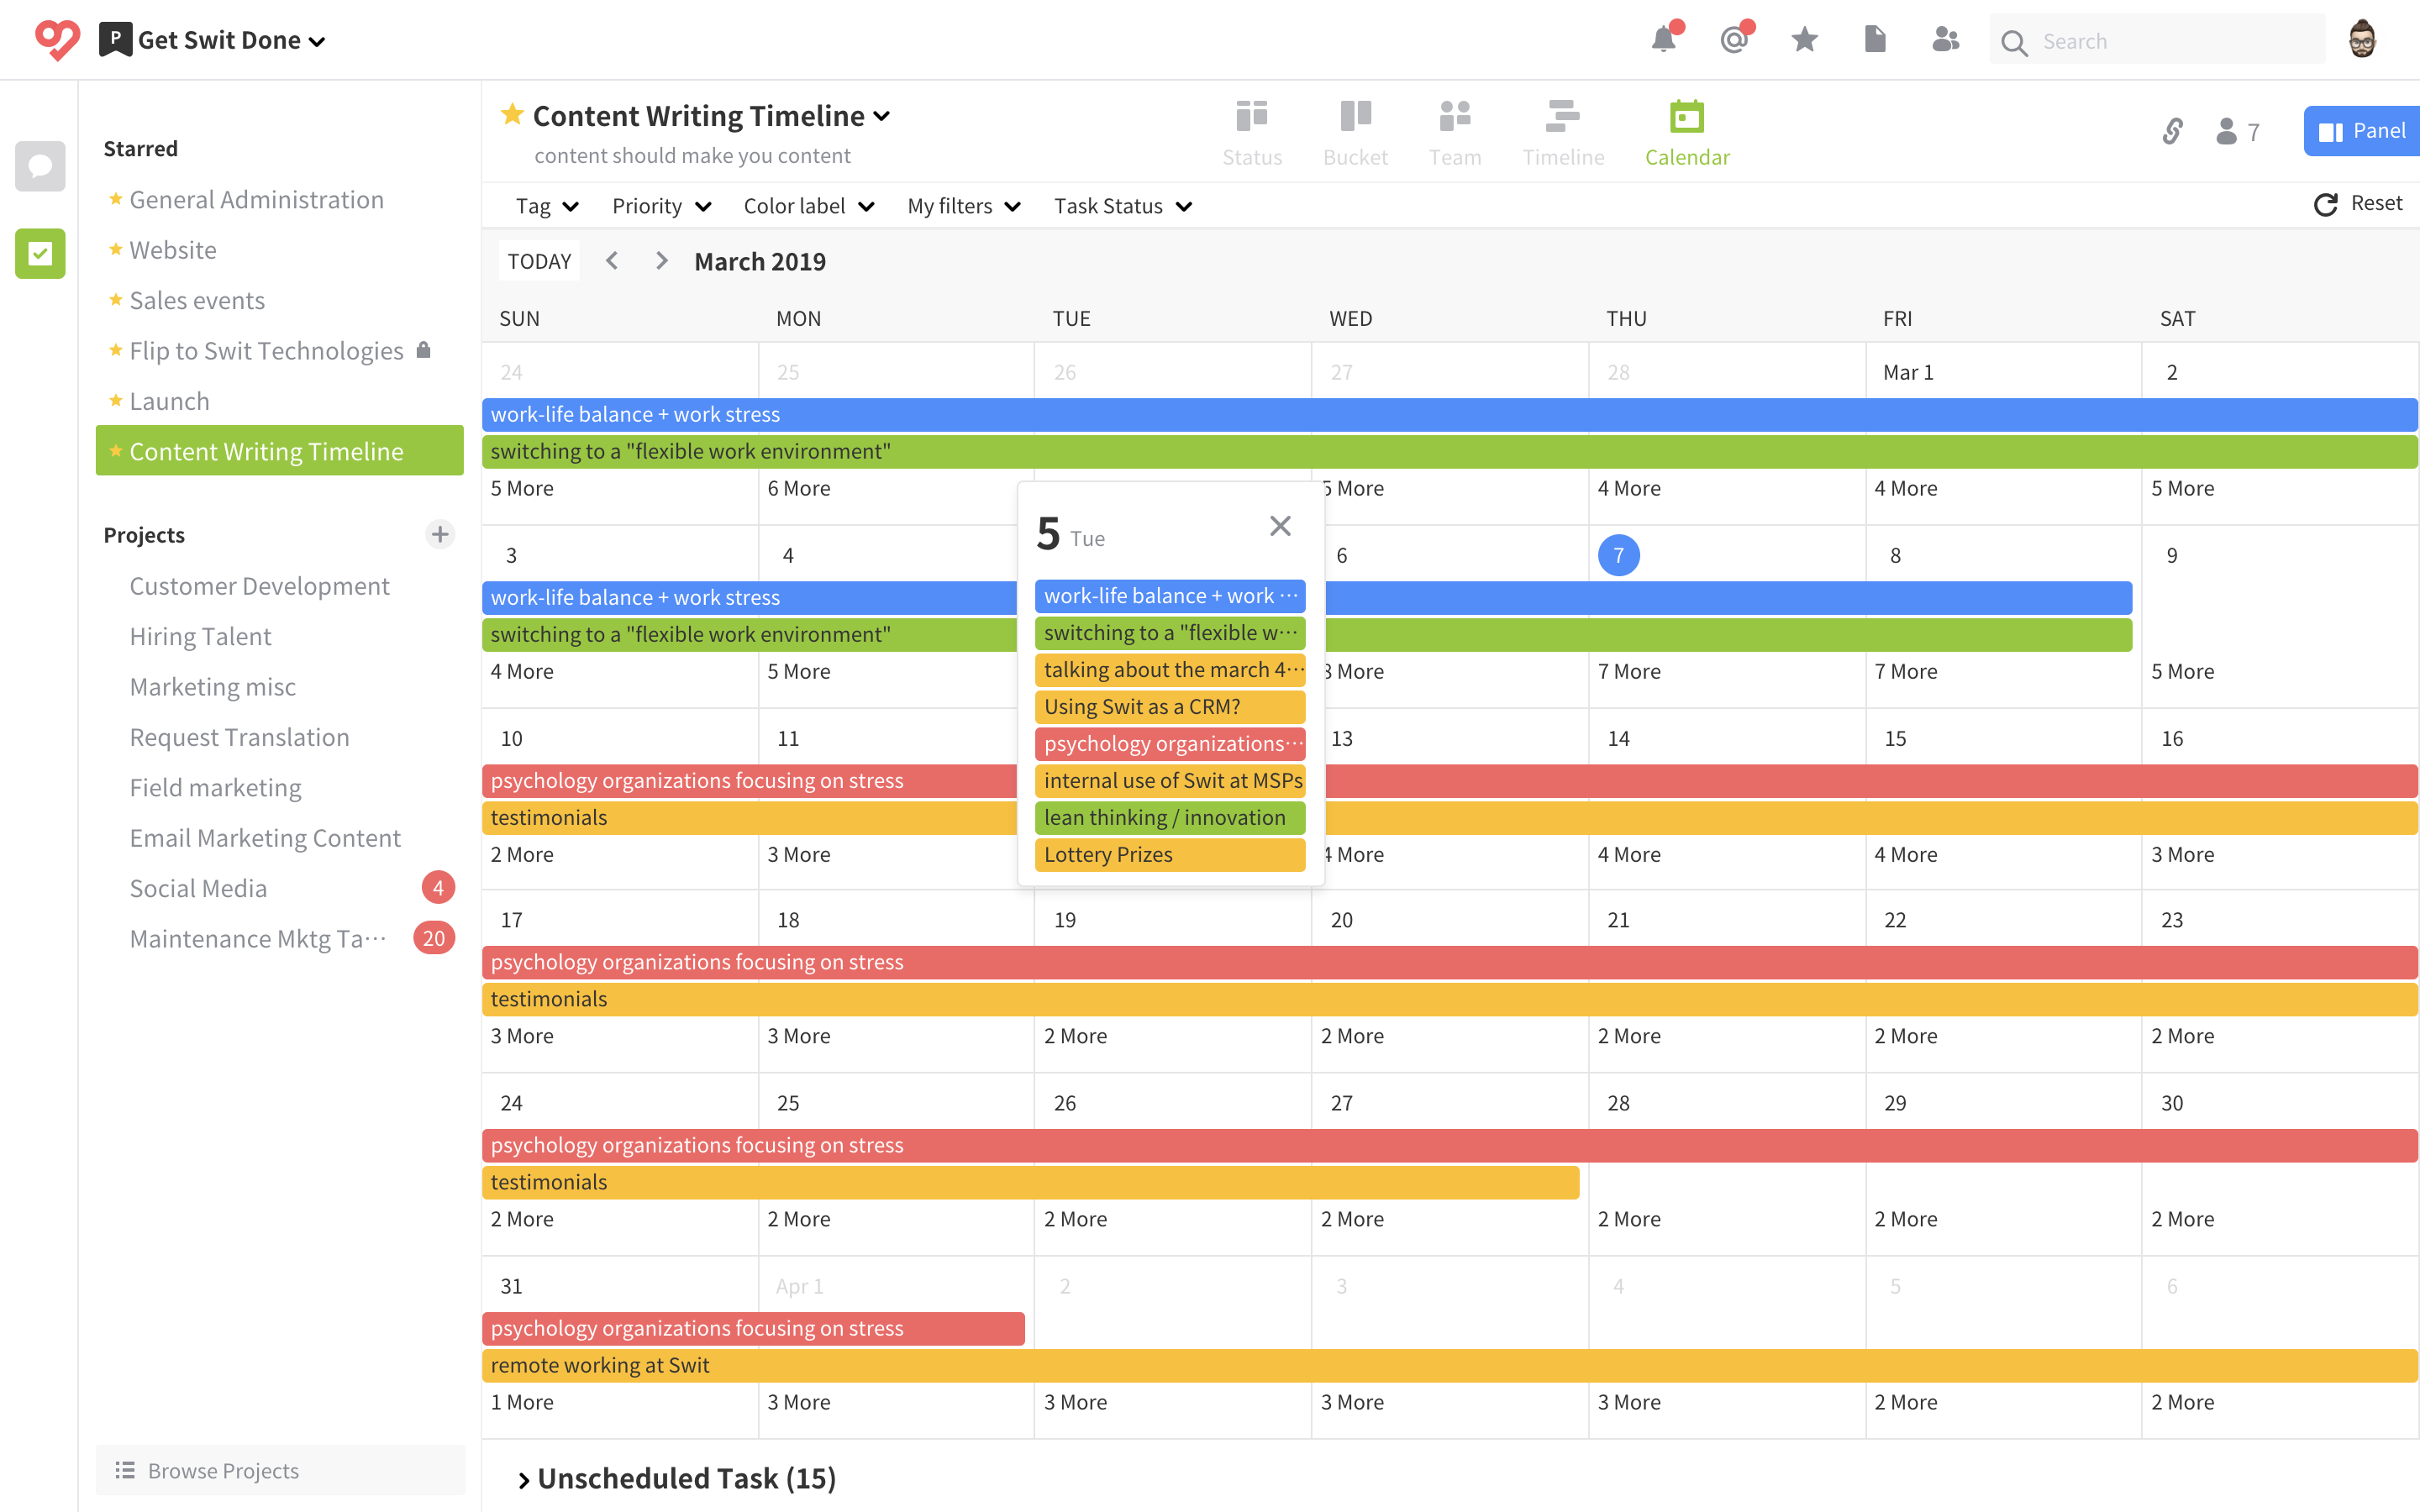Viewport: 2420px width, 1512px height.
Task: Click Browse Projects link
Action: point(222,1470)
